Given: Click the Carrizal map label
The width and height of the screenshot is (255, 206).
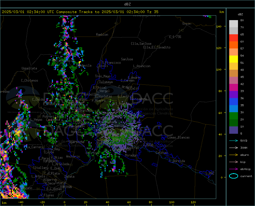Looking at the screenshot, I should point(92,153).
